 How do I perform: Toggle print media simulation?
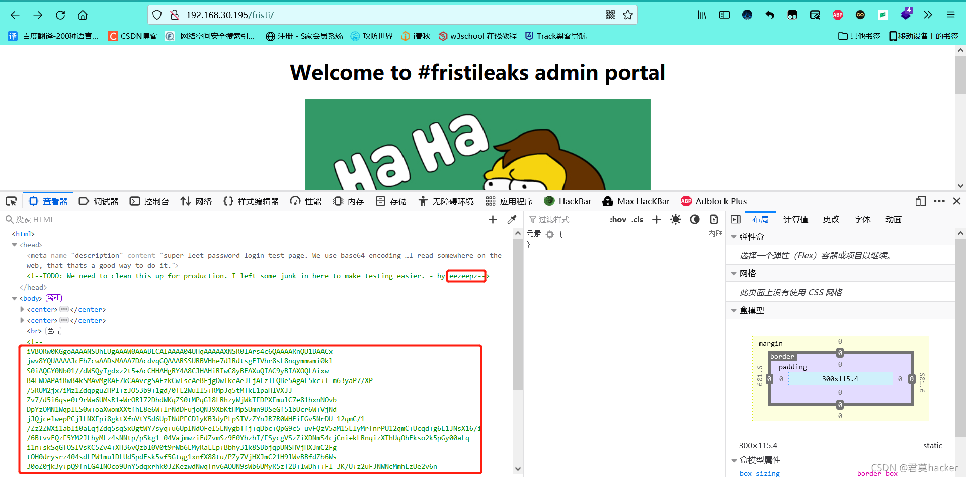pos(714,220)
